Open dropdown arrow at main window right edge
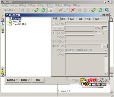Screen dimensions: 114x97 111,16
